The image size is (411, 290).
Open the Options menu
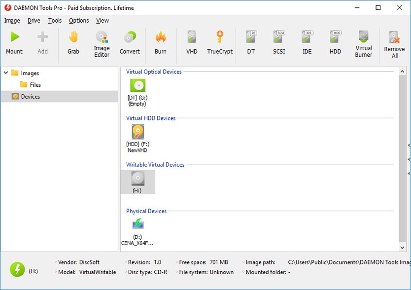point(78,20)
